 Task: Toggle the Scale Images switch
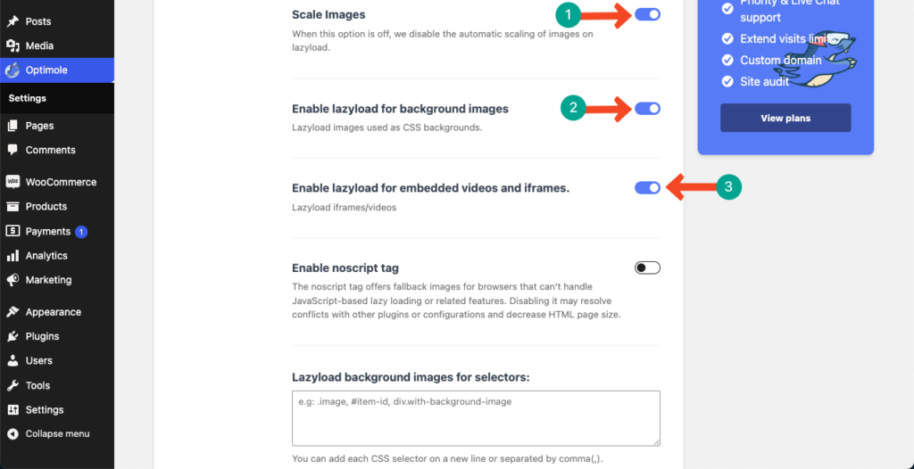647,14
